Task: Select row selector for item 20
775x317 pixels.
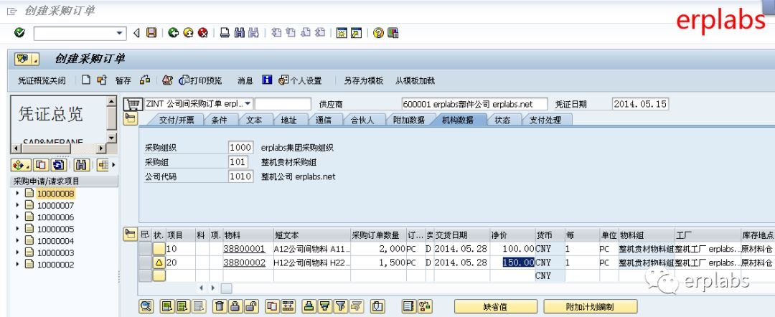Action: [145, 262]
